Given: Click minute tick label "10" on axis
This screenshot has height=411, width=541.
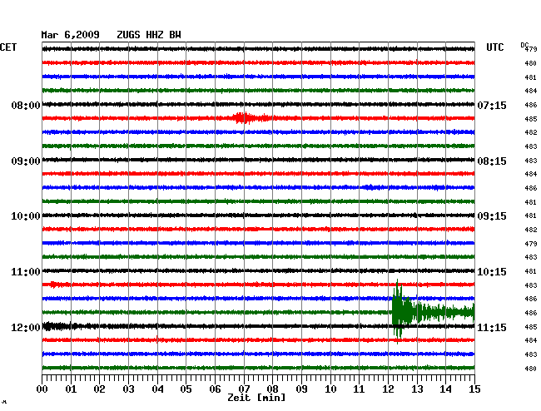Looking at the screenshot, I should coord(330,389).
